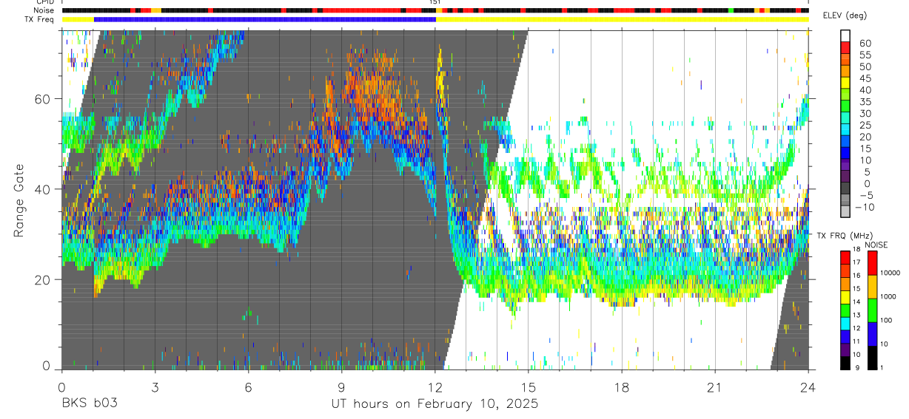
Task: Click the Range Gate axis tick label '60'
Action: (x=42, y=99)
